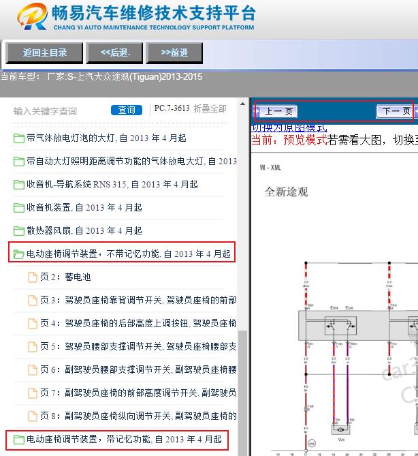The height and width of the screenshot is (456, 418).
Task: Expand 带气体放电灯泡的大灯, 自 2013 年 4 月起
Action: tap(106, 138)
